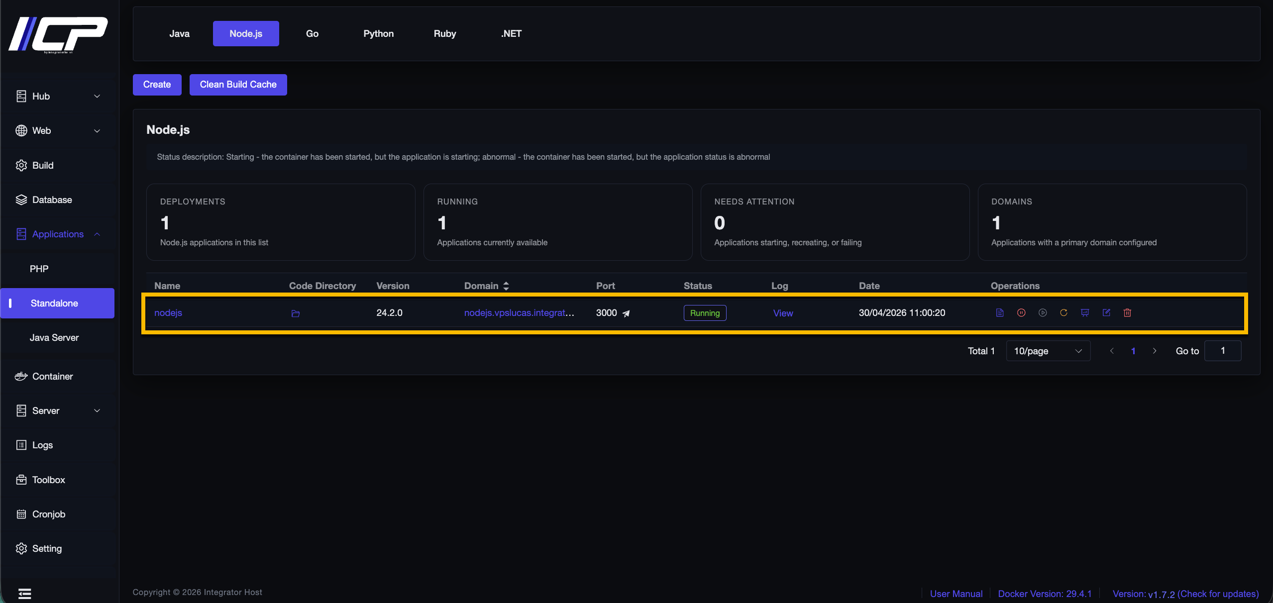Start the nodejs app with play icon

pyautogui.click(x=1043, y=312)
